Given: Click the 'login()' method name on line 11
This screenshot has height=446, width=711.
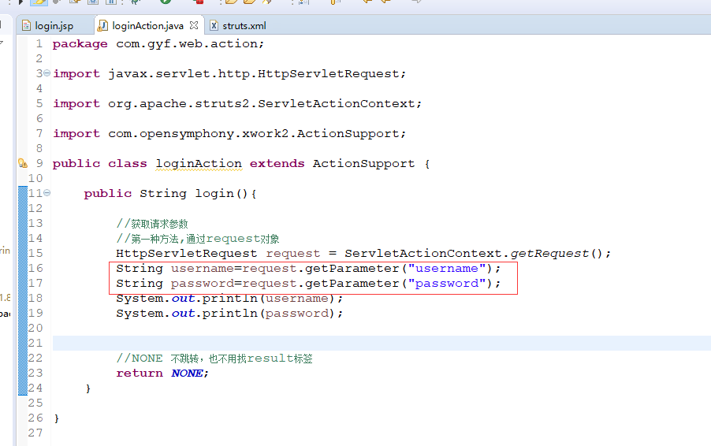Looking at the screenshot, I should tap(221, 194).
